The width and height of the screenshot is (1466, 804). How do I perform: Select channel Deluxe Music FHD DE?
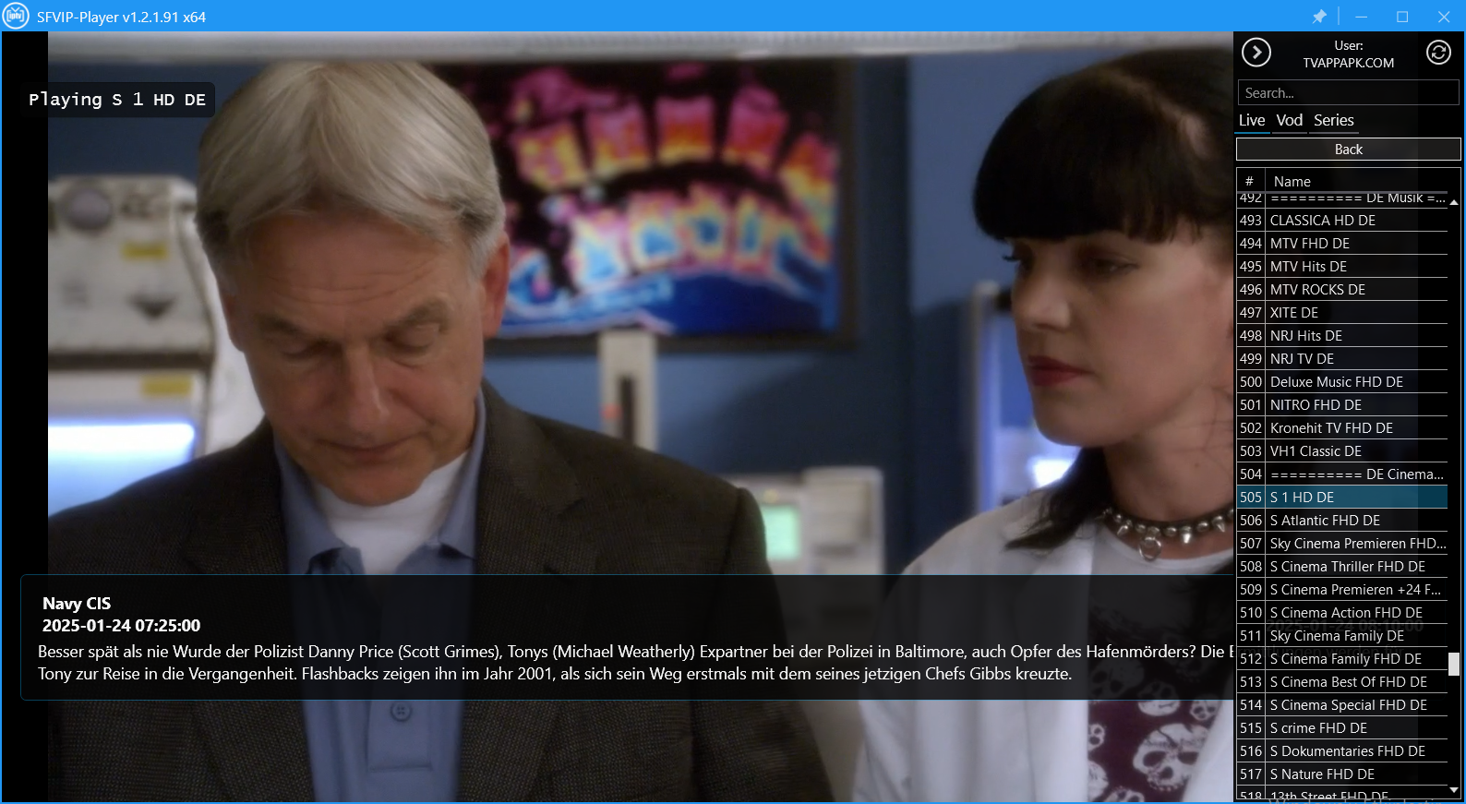pyautogui.click(x=1342, y=382)
